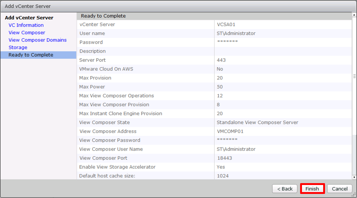Image resolution: width=357 pixels, height=198 pixels.
Task: Click the Back button
Action: tap(284, 189)
